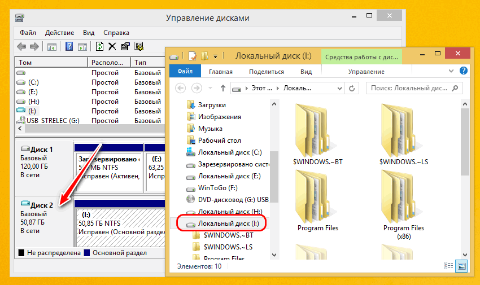Screen dimensions: 480x285
Task: Open the Действие menu in Disk Management
Action: (59, 33)
